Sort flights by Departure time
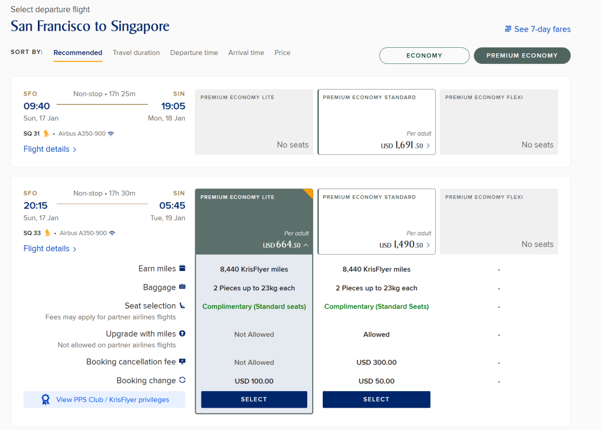The image size is (601, 430). 194,53
